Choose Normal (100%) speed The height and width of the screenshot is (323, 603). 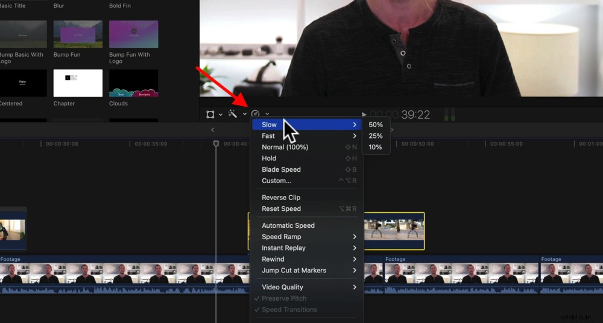pyautogui.click(x=306, y=147)
